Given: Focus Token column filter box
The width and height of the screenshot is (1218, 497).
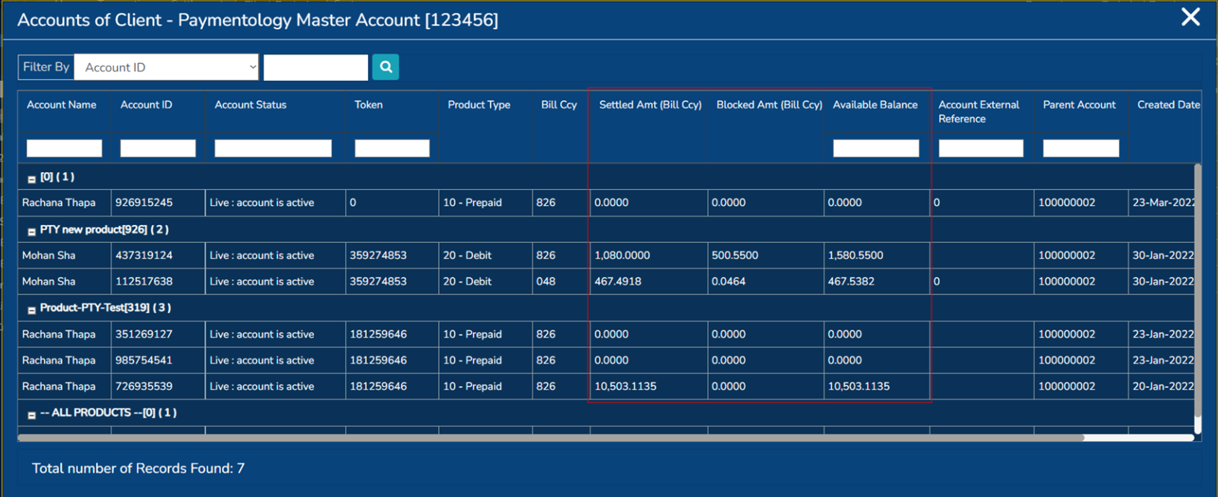Looking at the screenshot, I should (392, 148).
